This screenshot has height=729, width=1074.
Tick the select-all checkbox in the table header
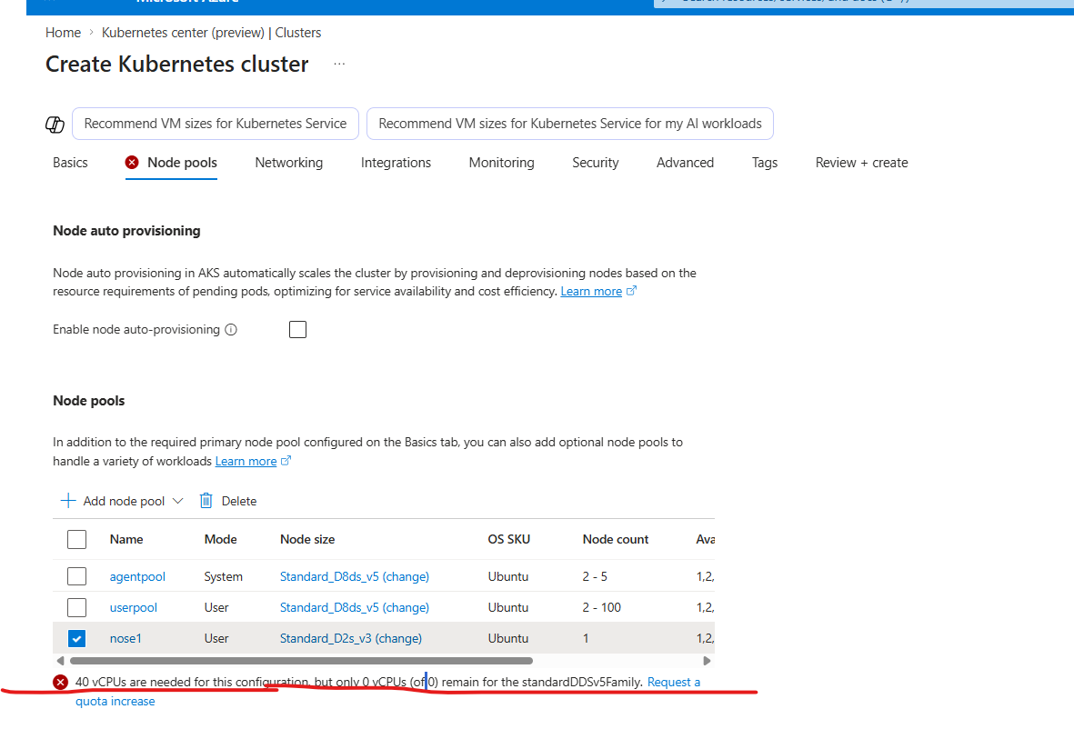[x=76, y=539]
